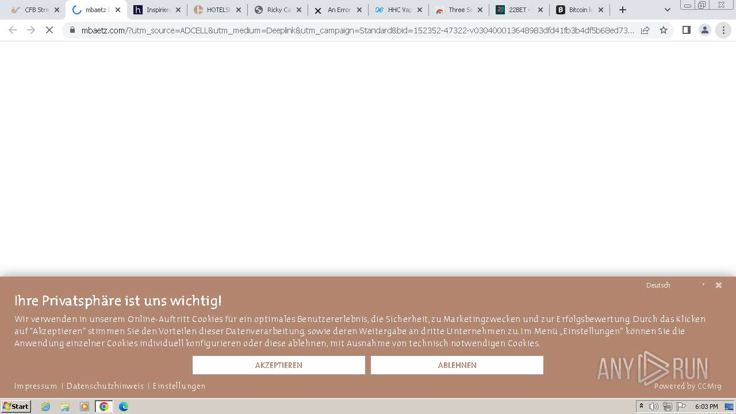The height and width of the screenshot is (414, 736).
Task: Open File Explorer from taskbar
Action: coord(65,407)
